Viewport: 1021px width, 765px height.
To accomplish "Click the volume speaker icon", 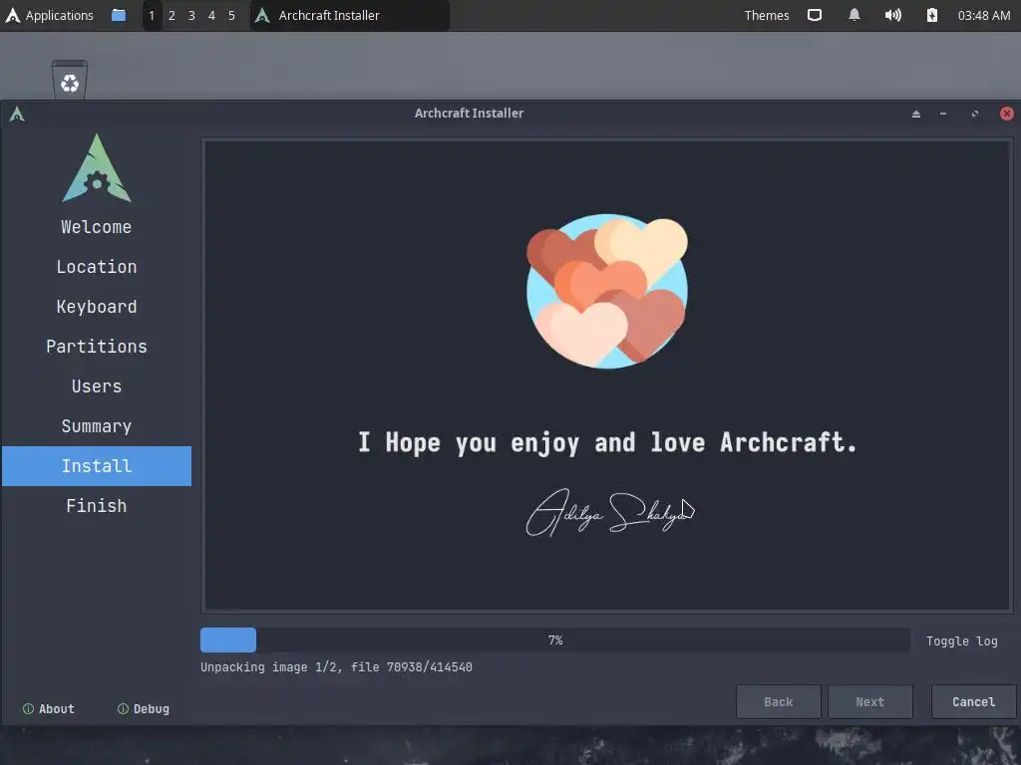I will coord(893,15).
